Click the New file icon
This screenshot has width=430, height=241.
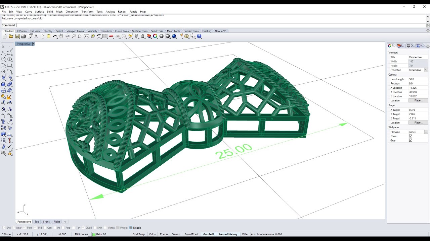pyautogui.click(x=4, y=36)
